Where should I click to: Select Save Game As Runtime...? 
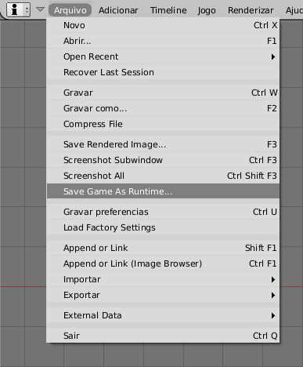[163, 191]
